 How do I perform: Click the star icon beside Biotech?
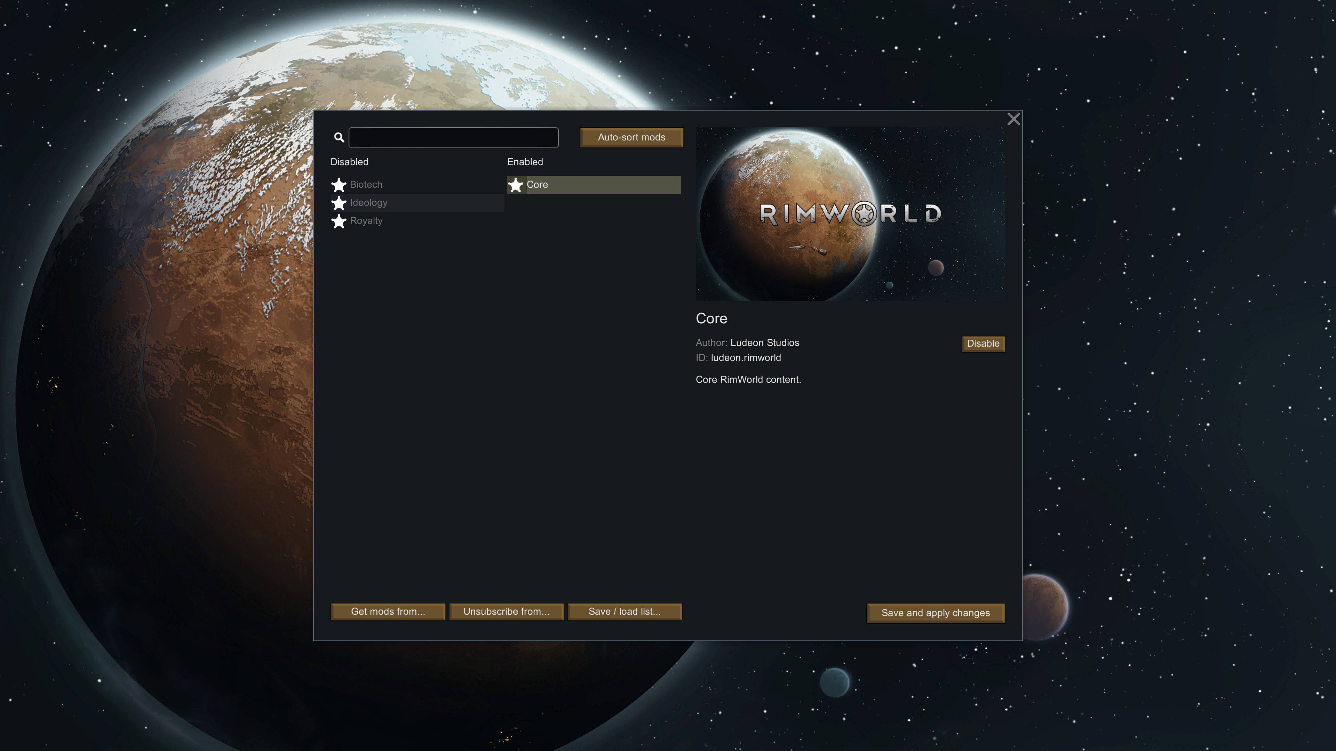(x=339, y=185)
